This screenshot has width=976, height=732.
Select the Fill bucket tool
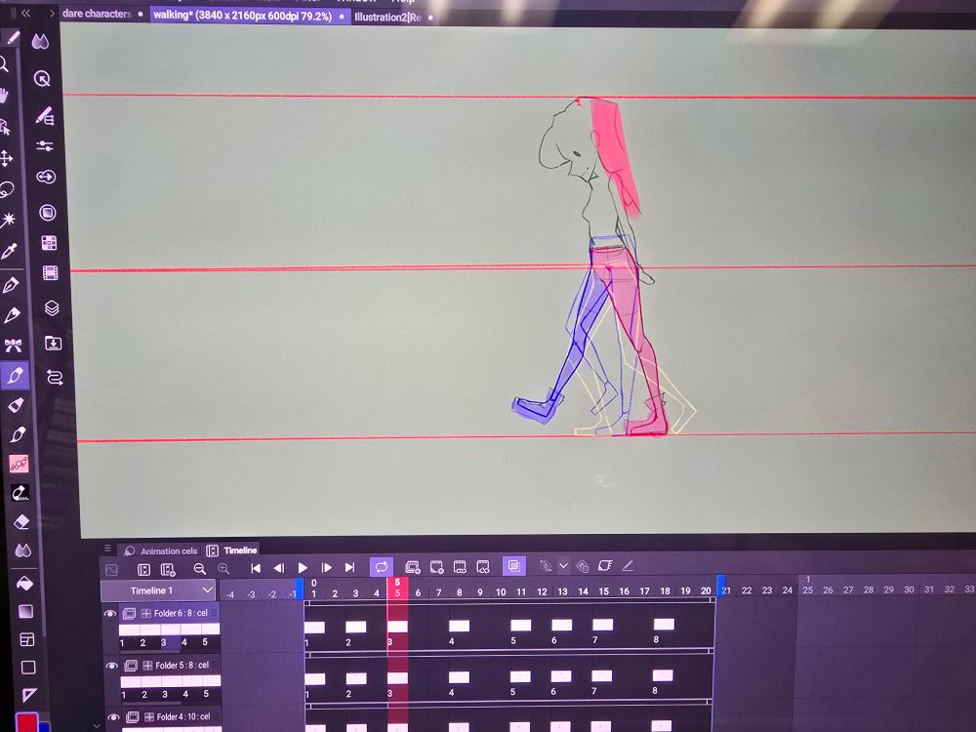(24, 584)
